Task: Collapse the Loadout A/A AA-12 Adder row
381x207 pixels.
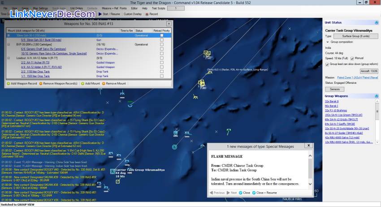Action: (9, 58)
